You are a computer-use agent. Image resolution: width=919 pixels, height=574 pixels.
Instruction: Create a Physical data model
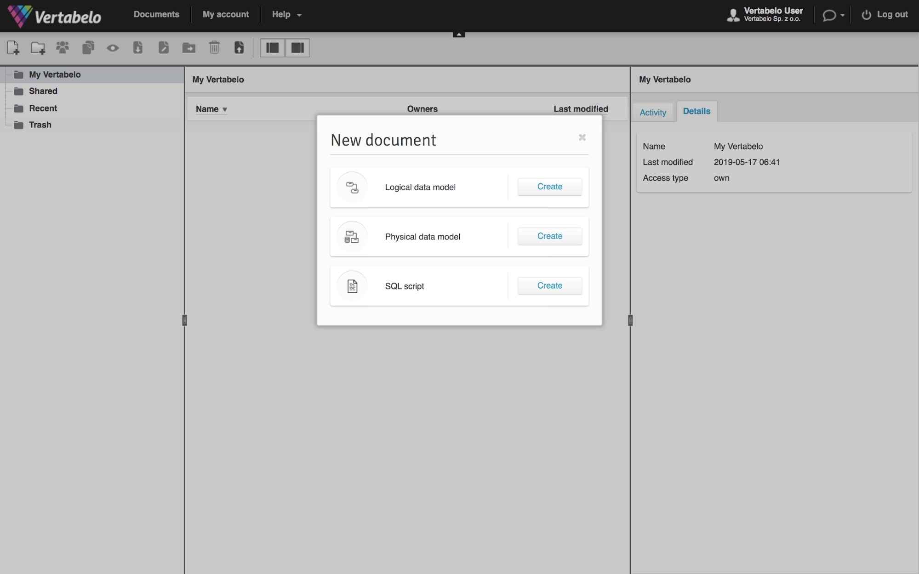549,236
